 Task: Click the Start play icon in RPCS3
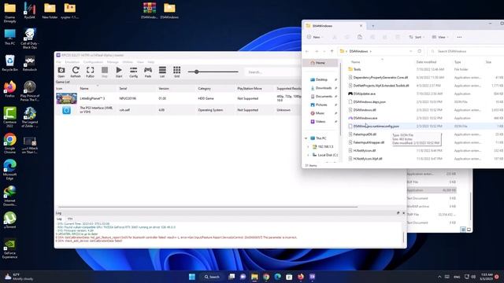[x=119, y=72]
